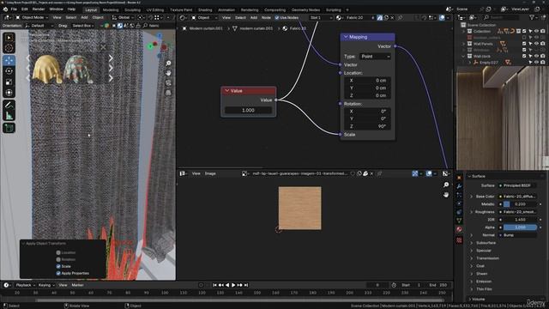
Task: Unlink the Fabric 20 material with X
Action: (x=392, y=17)
